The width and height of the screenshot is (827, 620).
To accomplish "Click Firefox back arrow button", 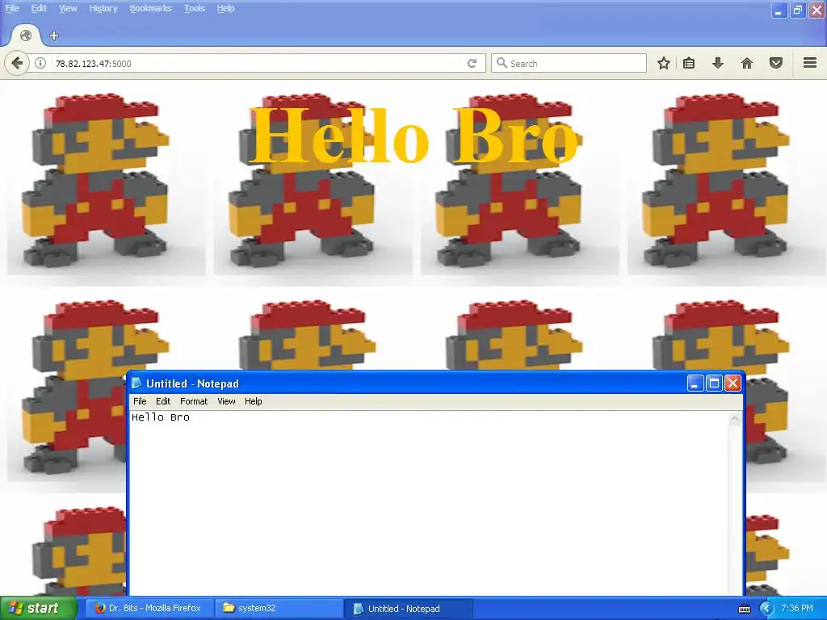I will 17,63.
